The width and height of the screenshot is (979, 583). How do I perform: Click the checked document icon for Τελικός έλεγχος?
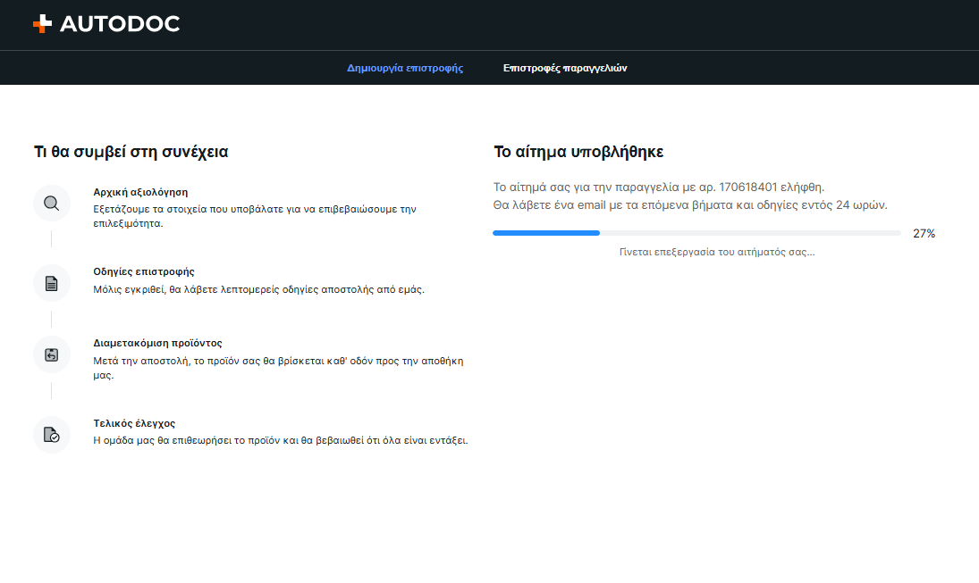click(x=52, y=435)
